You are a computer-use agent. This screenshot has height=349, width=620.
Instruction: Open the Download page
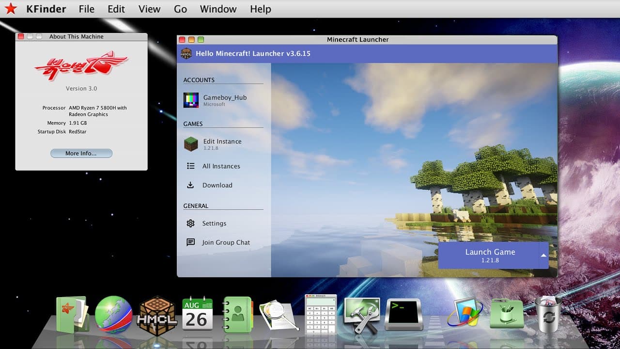coord(224,185)
